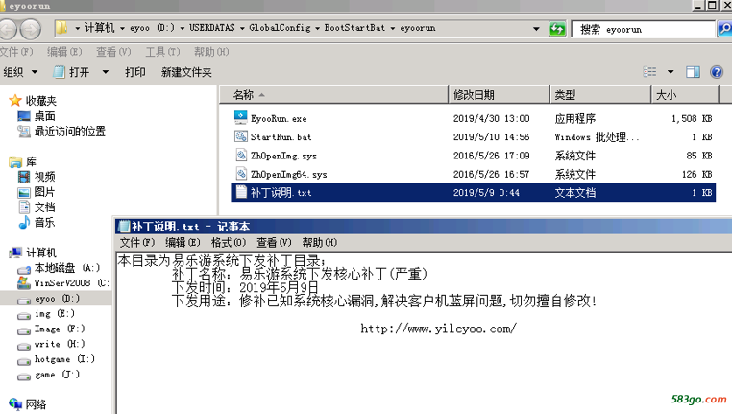
Task: Open Notepad's 格式 menu
Action: 227,243
